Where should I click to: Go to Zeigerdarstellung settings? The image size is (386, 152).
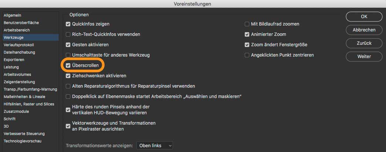tap(19, 82)
